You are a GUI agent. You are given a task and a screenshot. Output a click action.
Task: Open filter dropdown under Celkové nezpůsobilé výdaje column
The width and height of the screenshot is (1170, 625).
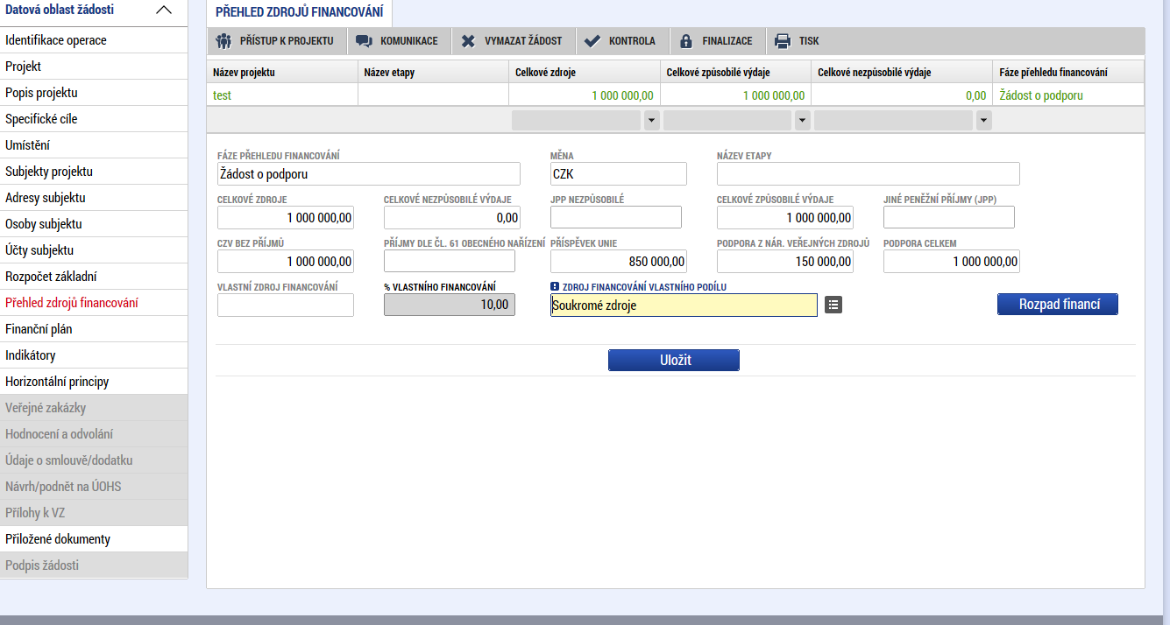tap(984, 121)
